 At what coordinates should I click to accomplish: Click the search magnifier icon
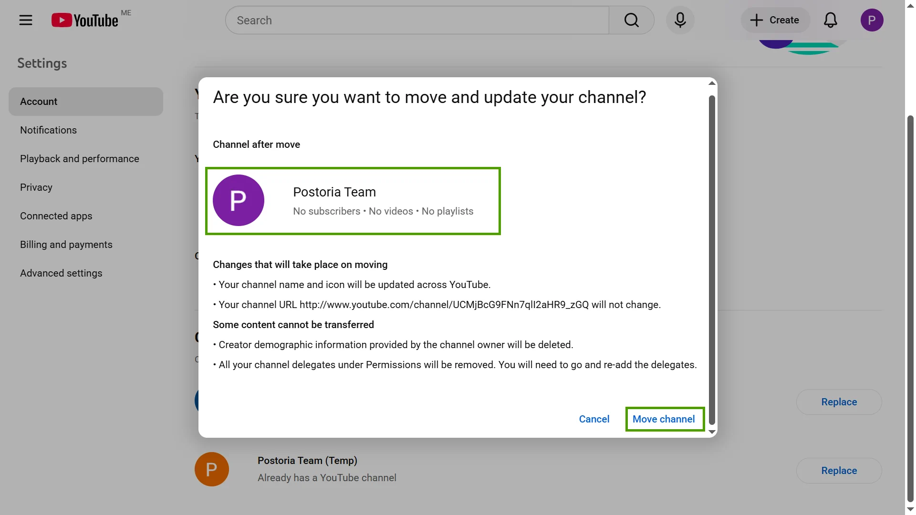pyautogui.click(x=631, y=20)
